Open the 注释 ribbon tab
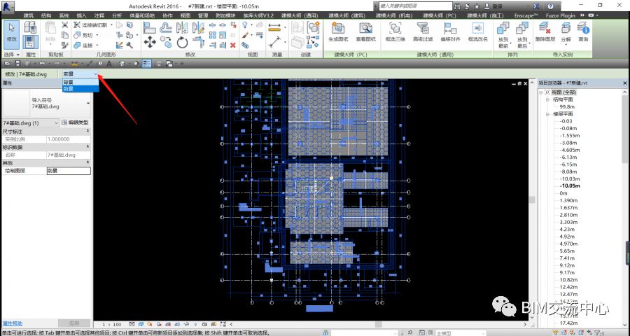This screenshot has height=336, width=630. [x=99, y=15]
